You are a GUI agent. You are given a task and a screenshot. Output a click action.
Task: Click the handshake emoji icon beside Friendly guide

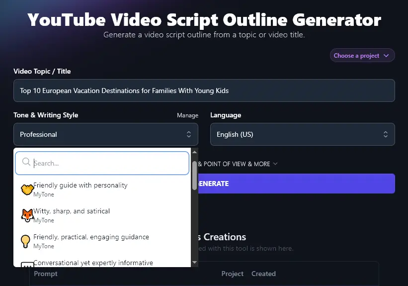tap(27, 190)
